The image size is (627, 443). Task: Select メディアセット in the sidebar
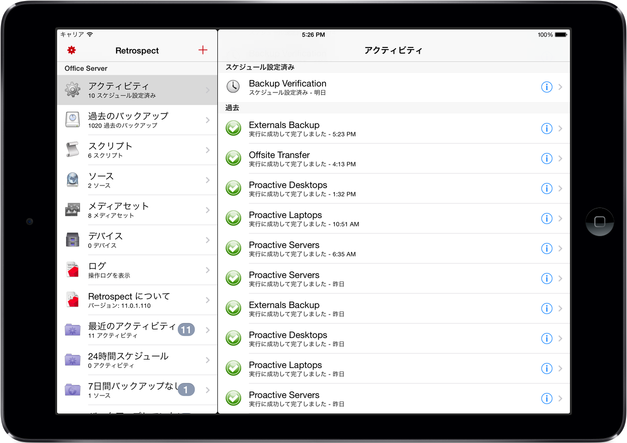[137, 210]
